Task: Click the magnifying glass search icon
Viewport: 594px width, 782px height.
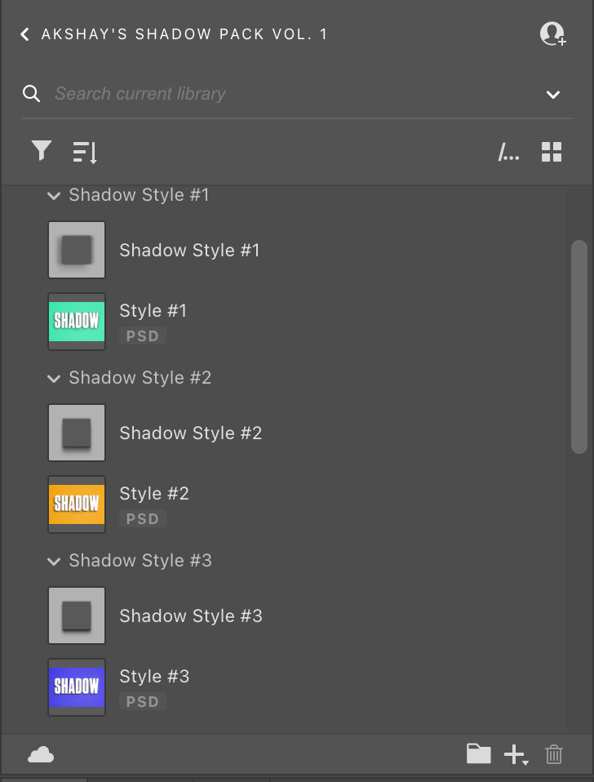Action: tap(32, 94)
